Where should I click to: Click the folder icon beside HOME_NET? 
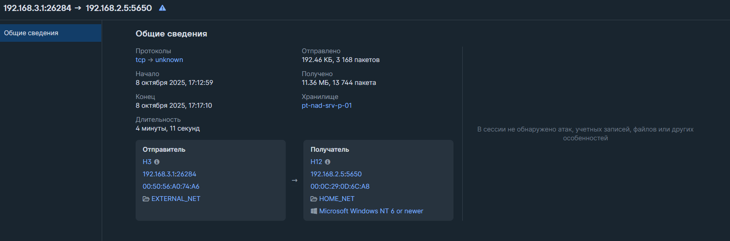tap(313, 199)
